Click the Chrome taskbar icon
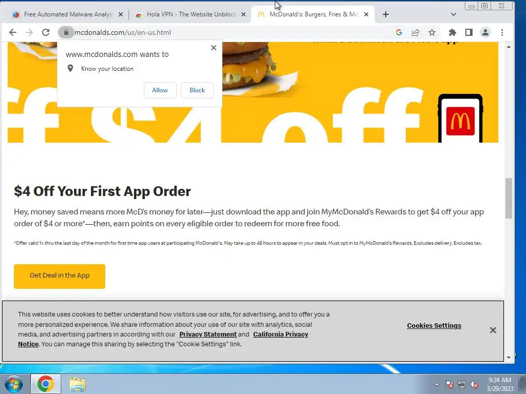This screenshot has height=394, width=526. [x=46, y=384]
